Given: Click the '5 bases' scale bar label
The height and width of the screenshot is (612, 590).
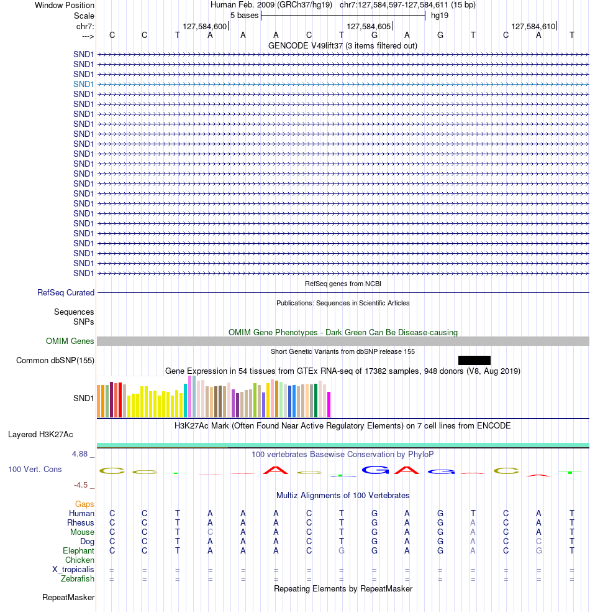Looking at the screenshot, I should (244, 16).
